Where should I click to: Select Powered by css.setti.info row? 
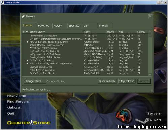pyautogui.click(x=85, y=36)
